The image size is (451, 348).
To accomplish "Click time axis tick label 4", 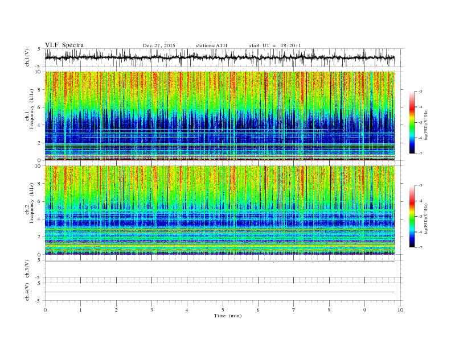I will [x=187, y=310].
